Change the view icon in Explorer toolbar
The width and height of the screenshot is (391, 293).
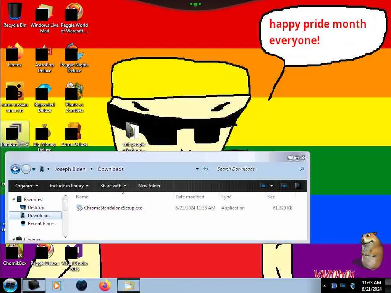[263, 186]
